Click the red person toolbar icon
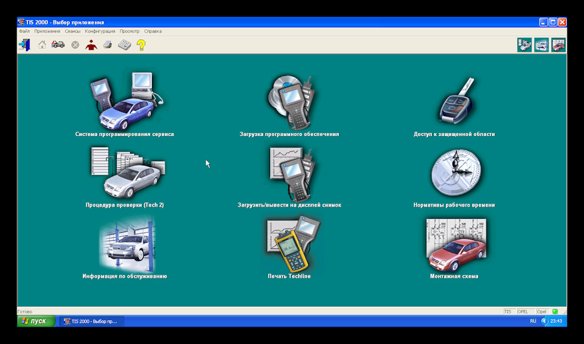The image size is (584, 344). coord(91,45)
